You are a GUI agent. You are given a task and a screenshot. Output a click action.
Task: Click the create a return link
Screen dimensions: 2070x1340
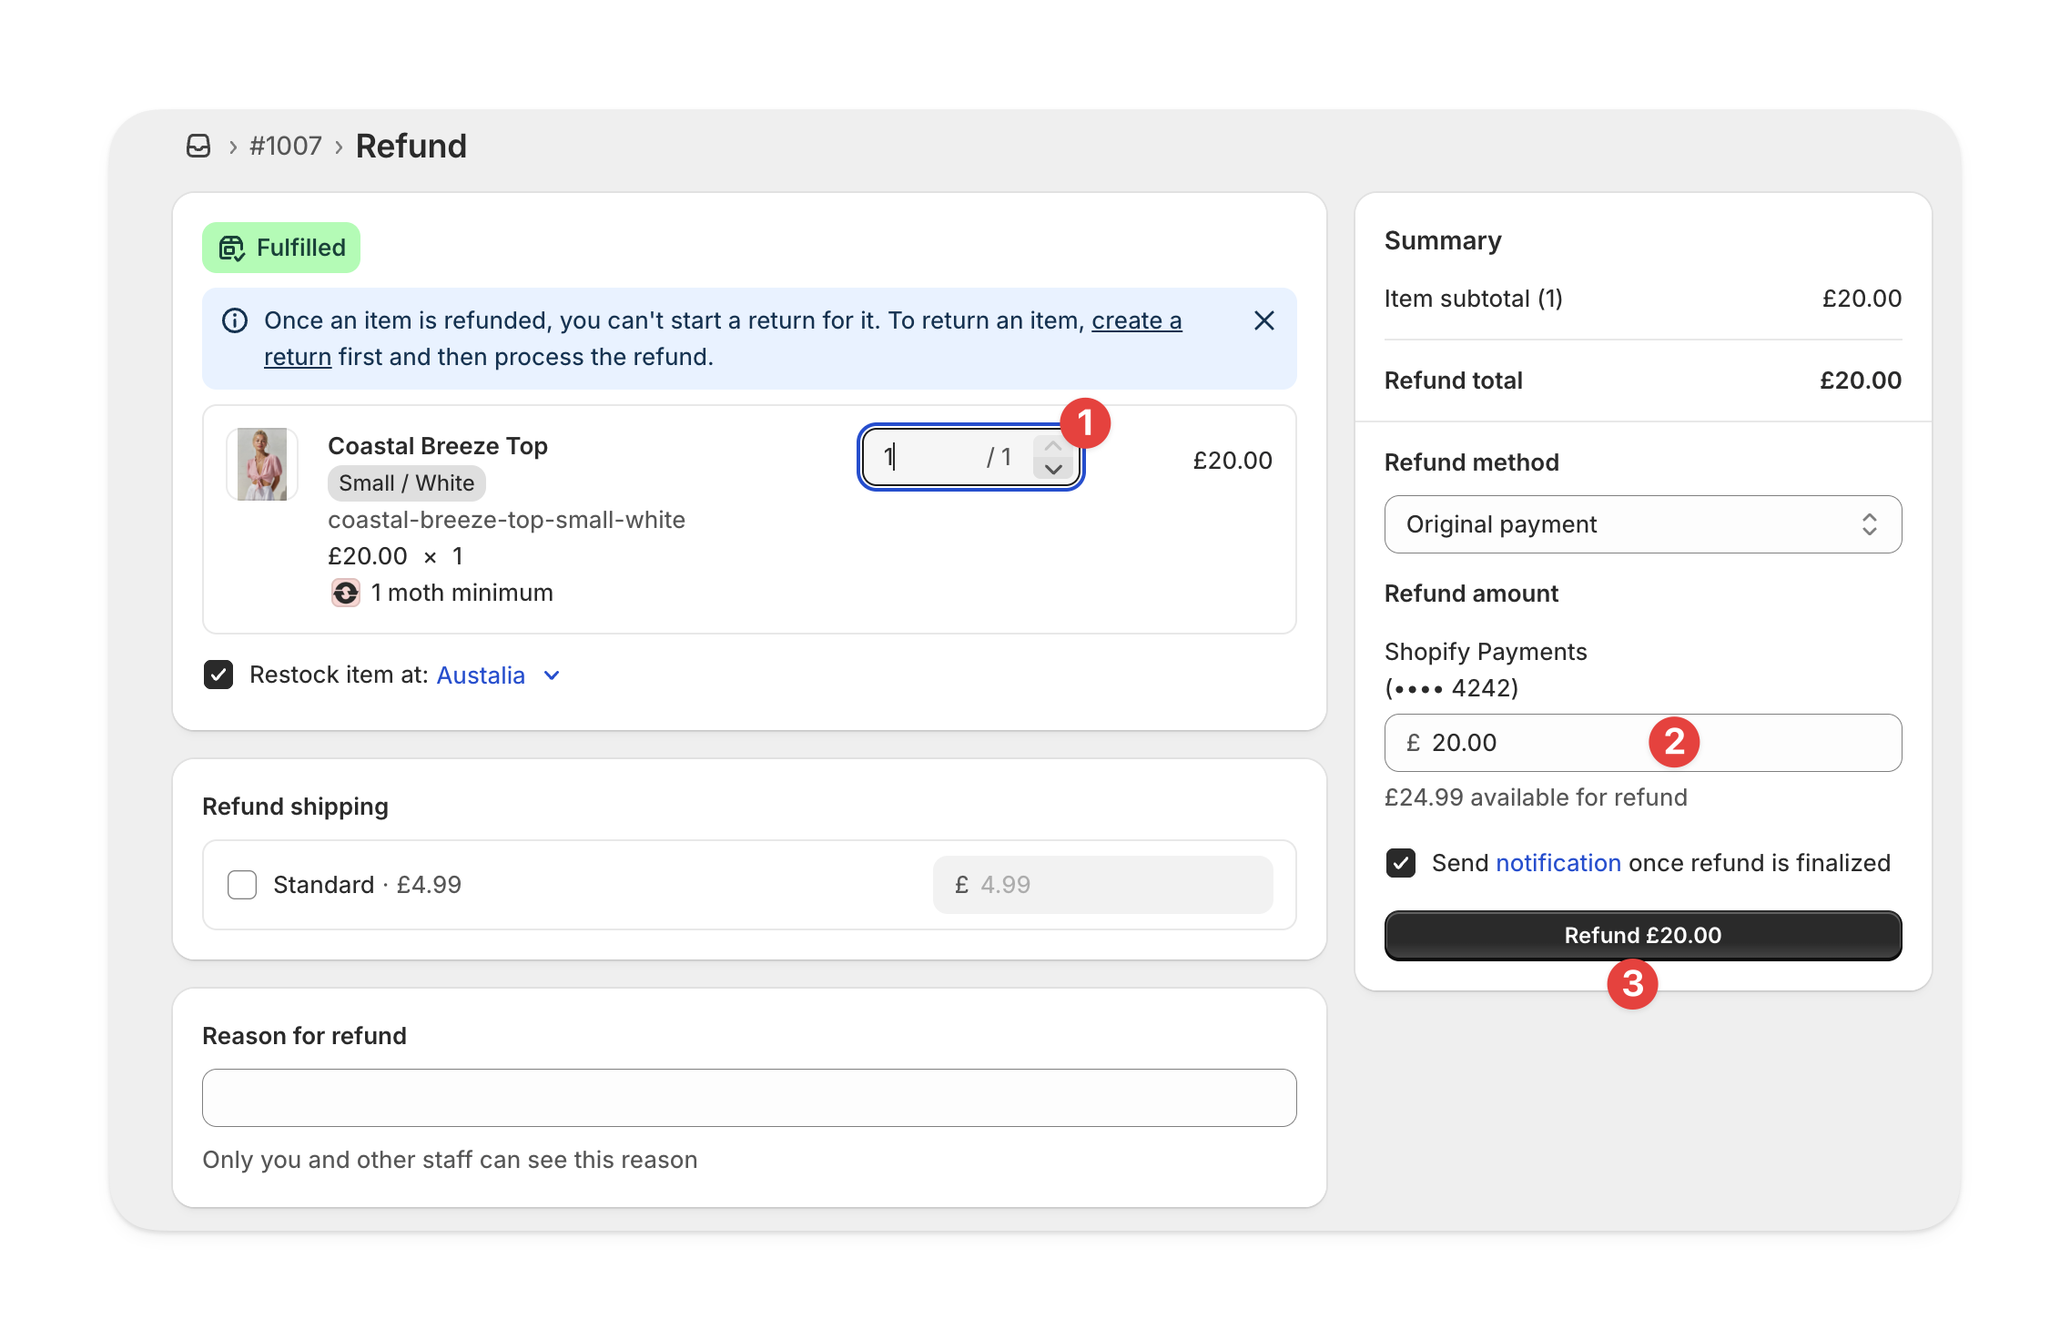[x=1136, y=320]
